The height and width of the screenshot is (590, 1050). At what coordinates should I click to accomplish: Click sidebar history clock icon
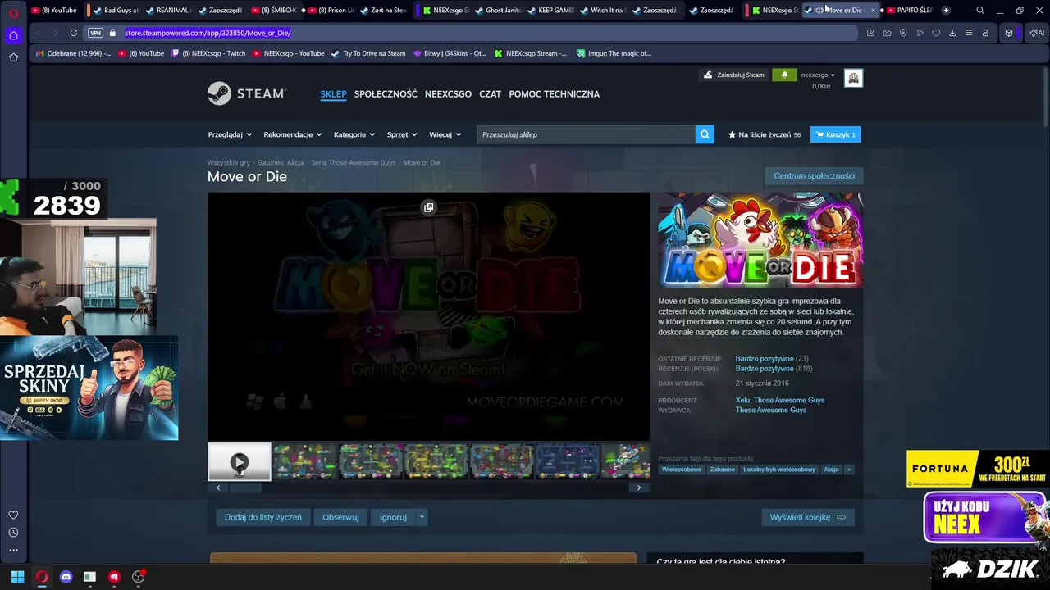(13, 533)
